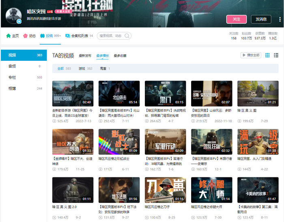Image resolution: width=284 pixels, height=222 pixels.
Task: Select 音频 in the left sidebar
Action: click(x=24, y=66)
